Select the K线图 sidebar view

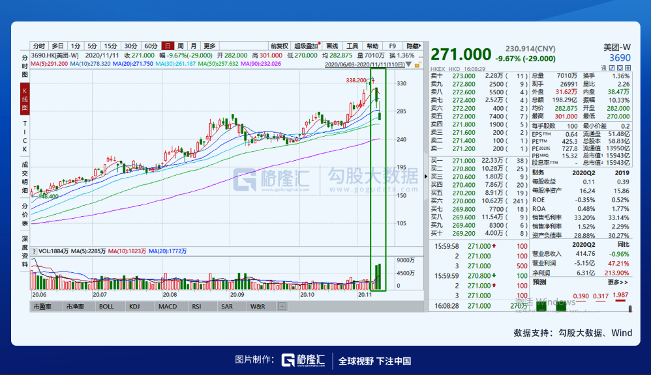pyautogui.click(x=25, y=100)
